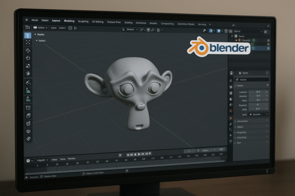Viewport: 295px width, 196px height.
Task: Collapse the Chiepdts collection arrow
Action: [236, 40]
